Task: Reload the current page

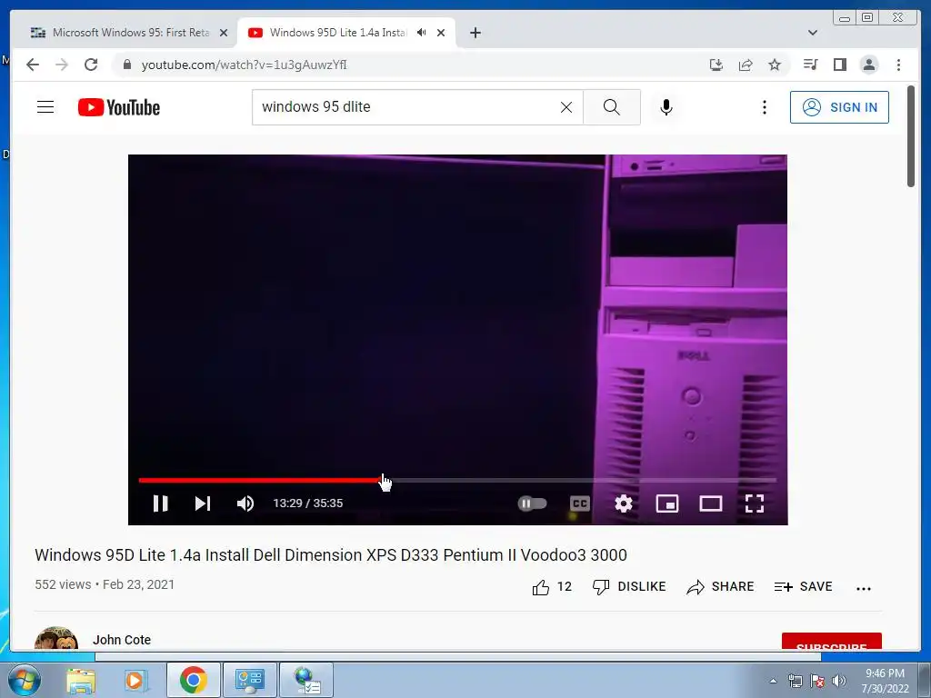Action: (x=91, y=65)
